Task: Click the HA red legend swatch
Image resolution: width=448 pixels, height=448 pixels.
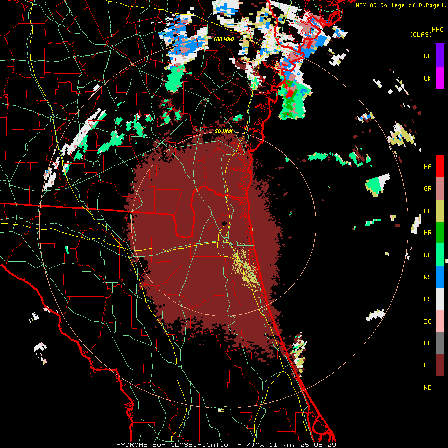Action: tap(440, 166)
